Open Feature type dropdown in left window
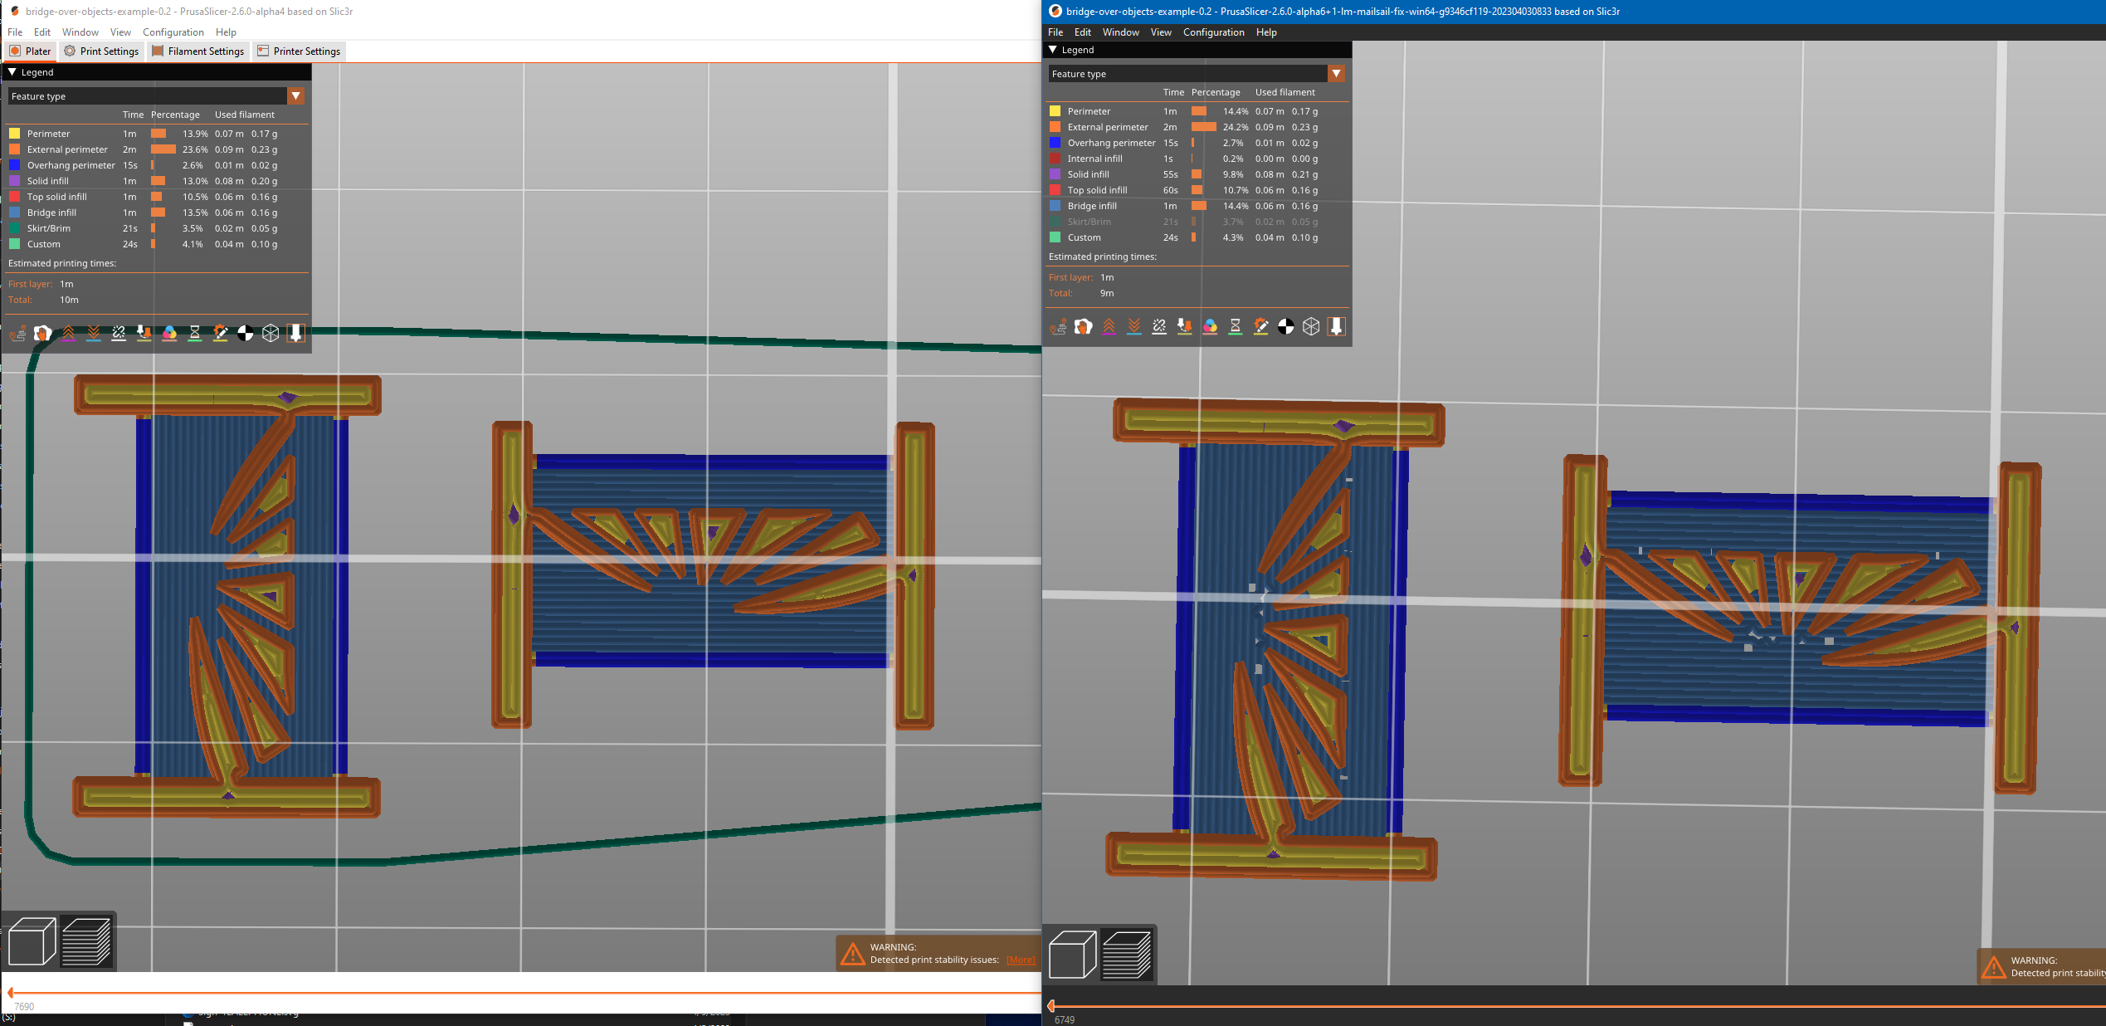Screen dimensions: 2106x1026 coord(156,96)
